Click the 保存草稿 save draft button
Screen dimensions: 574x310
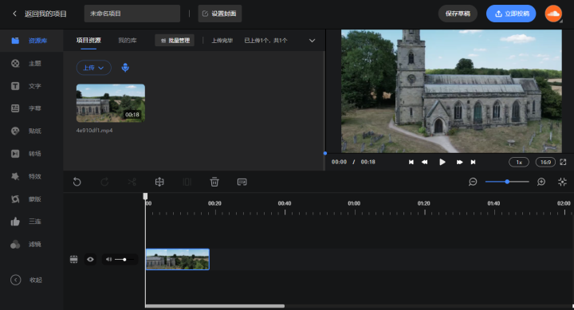pyautogui.click(x=458, y=14)
